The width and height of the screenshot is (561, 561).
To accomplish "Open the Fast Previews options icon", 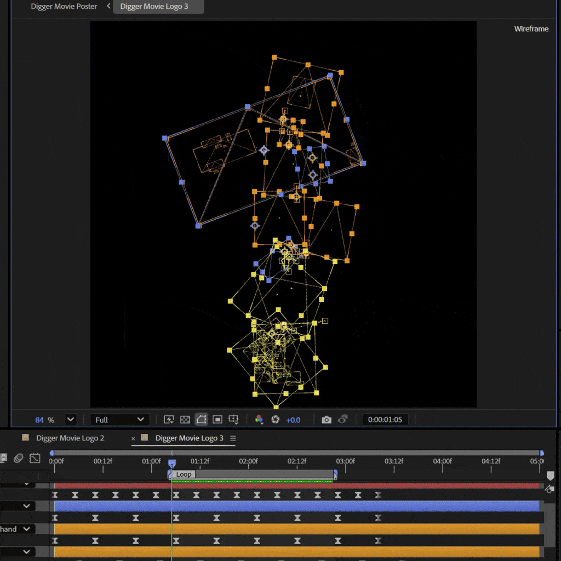I will (x=169, y=419).
